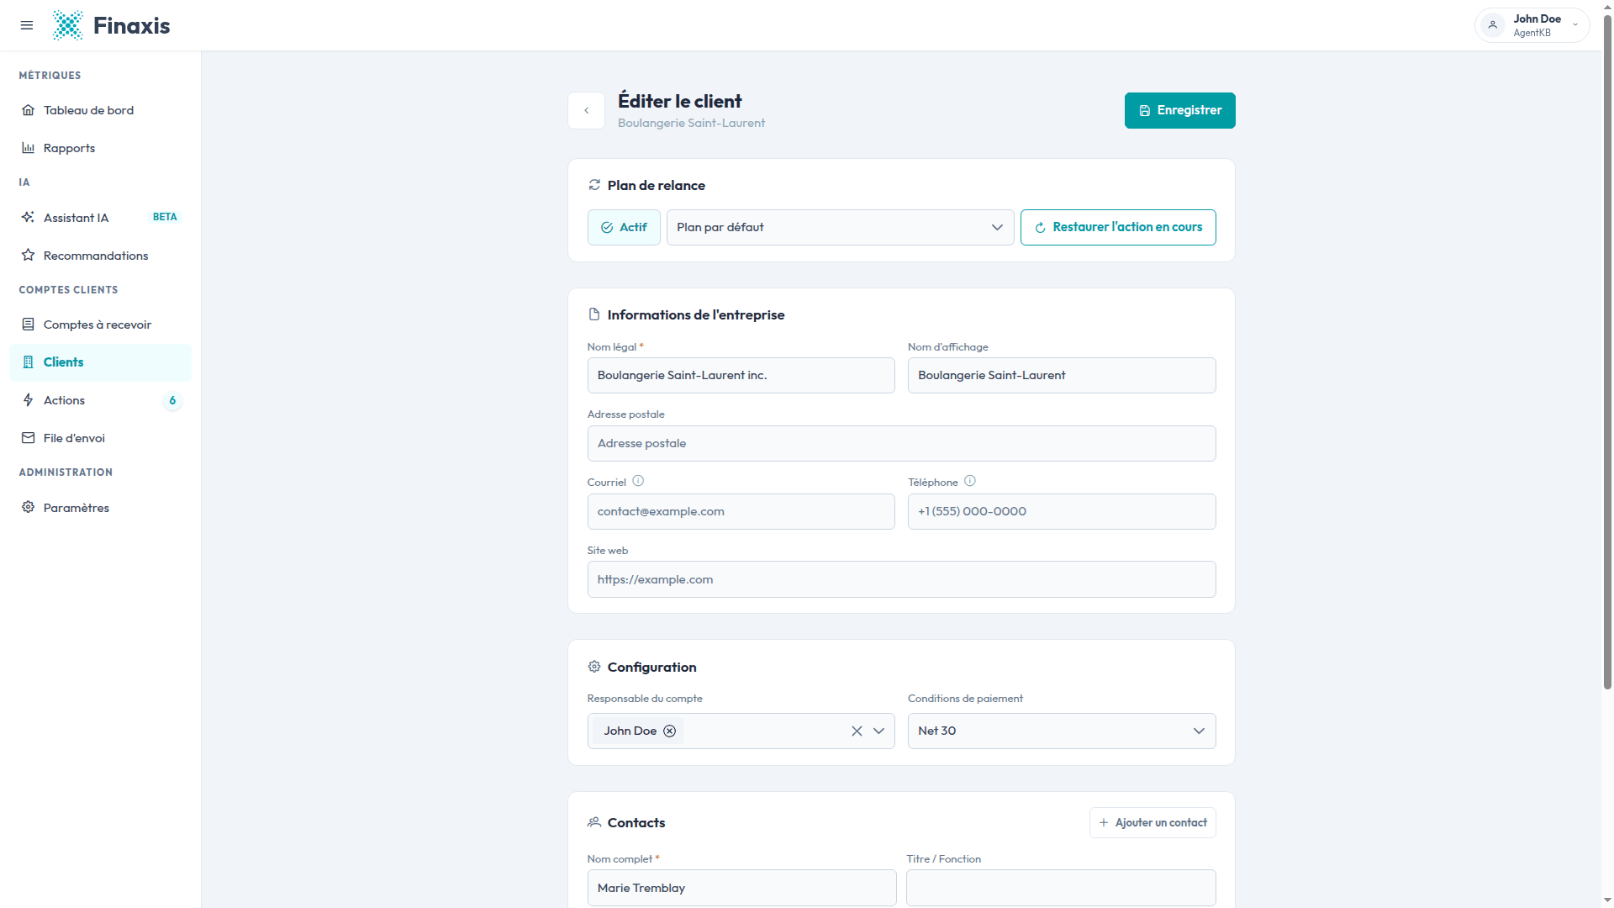Toggle the Actif status of relance plan
This screenshot has width=1614, height=908.
pyautogui.click(x=624, y=227)
